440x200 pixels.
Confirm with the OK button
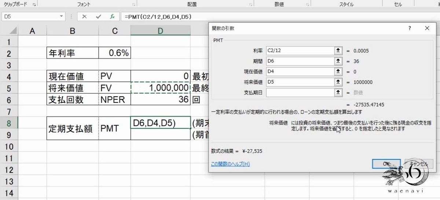click(386, 164)
